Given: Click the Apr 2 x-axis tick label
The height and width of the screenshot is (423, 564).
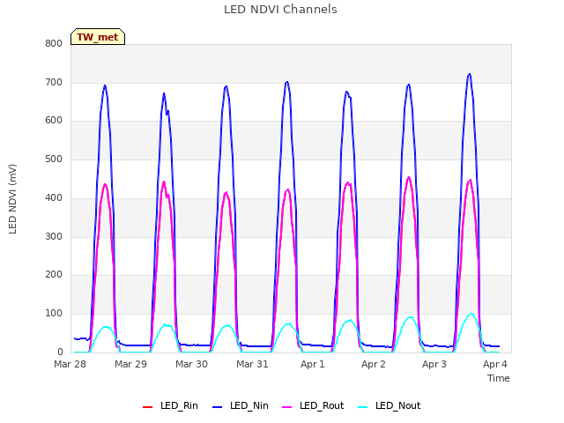Looking at the screenshot, I should pyautogui.click(x=374, y=364).
